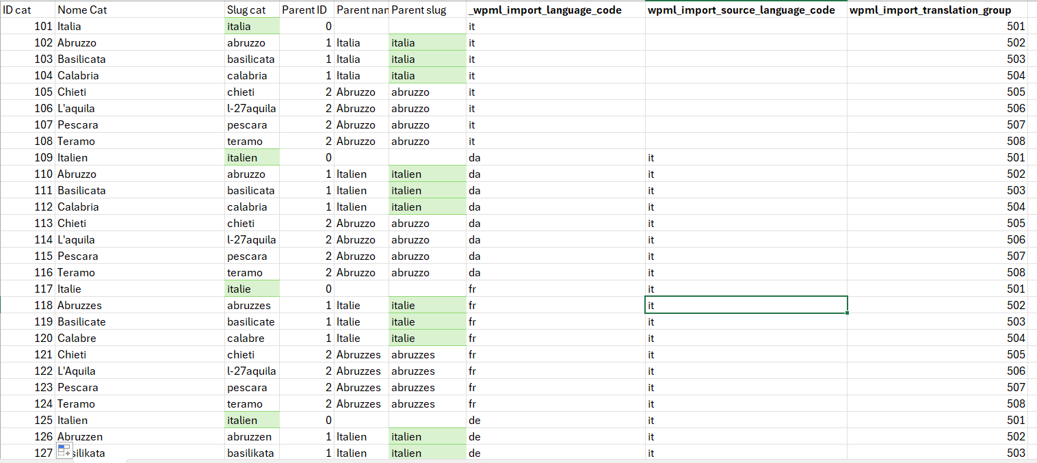Select the wpml_import_source_language_code header cell
This screenshot has width=1037, height=463.
[746, 10]
